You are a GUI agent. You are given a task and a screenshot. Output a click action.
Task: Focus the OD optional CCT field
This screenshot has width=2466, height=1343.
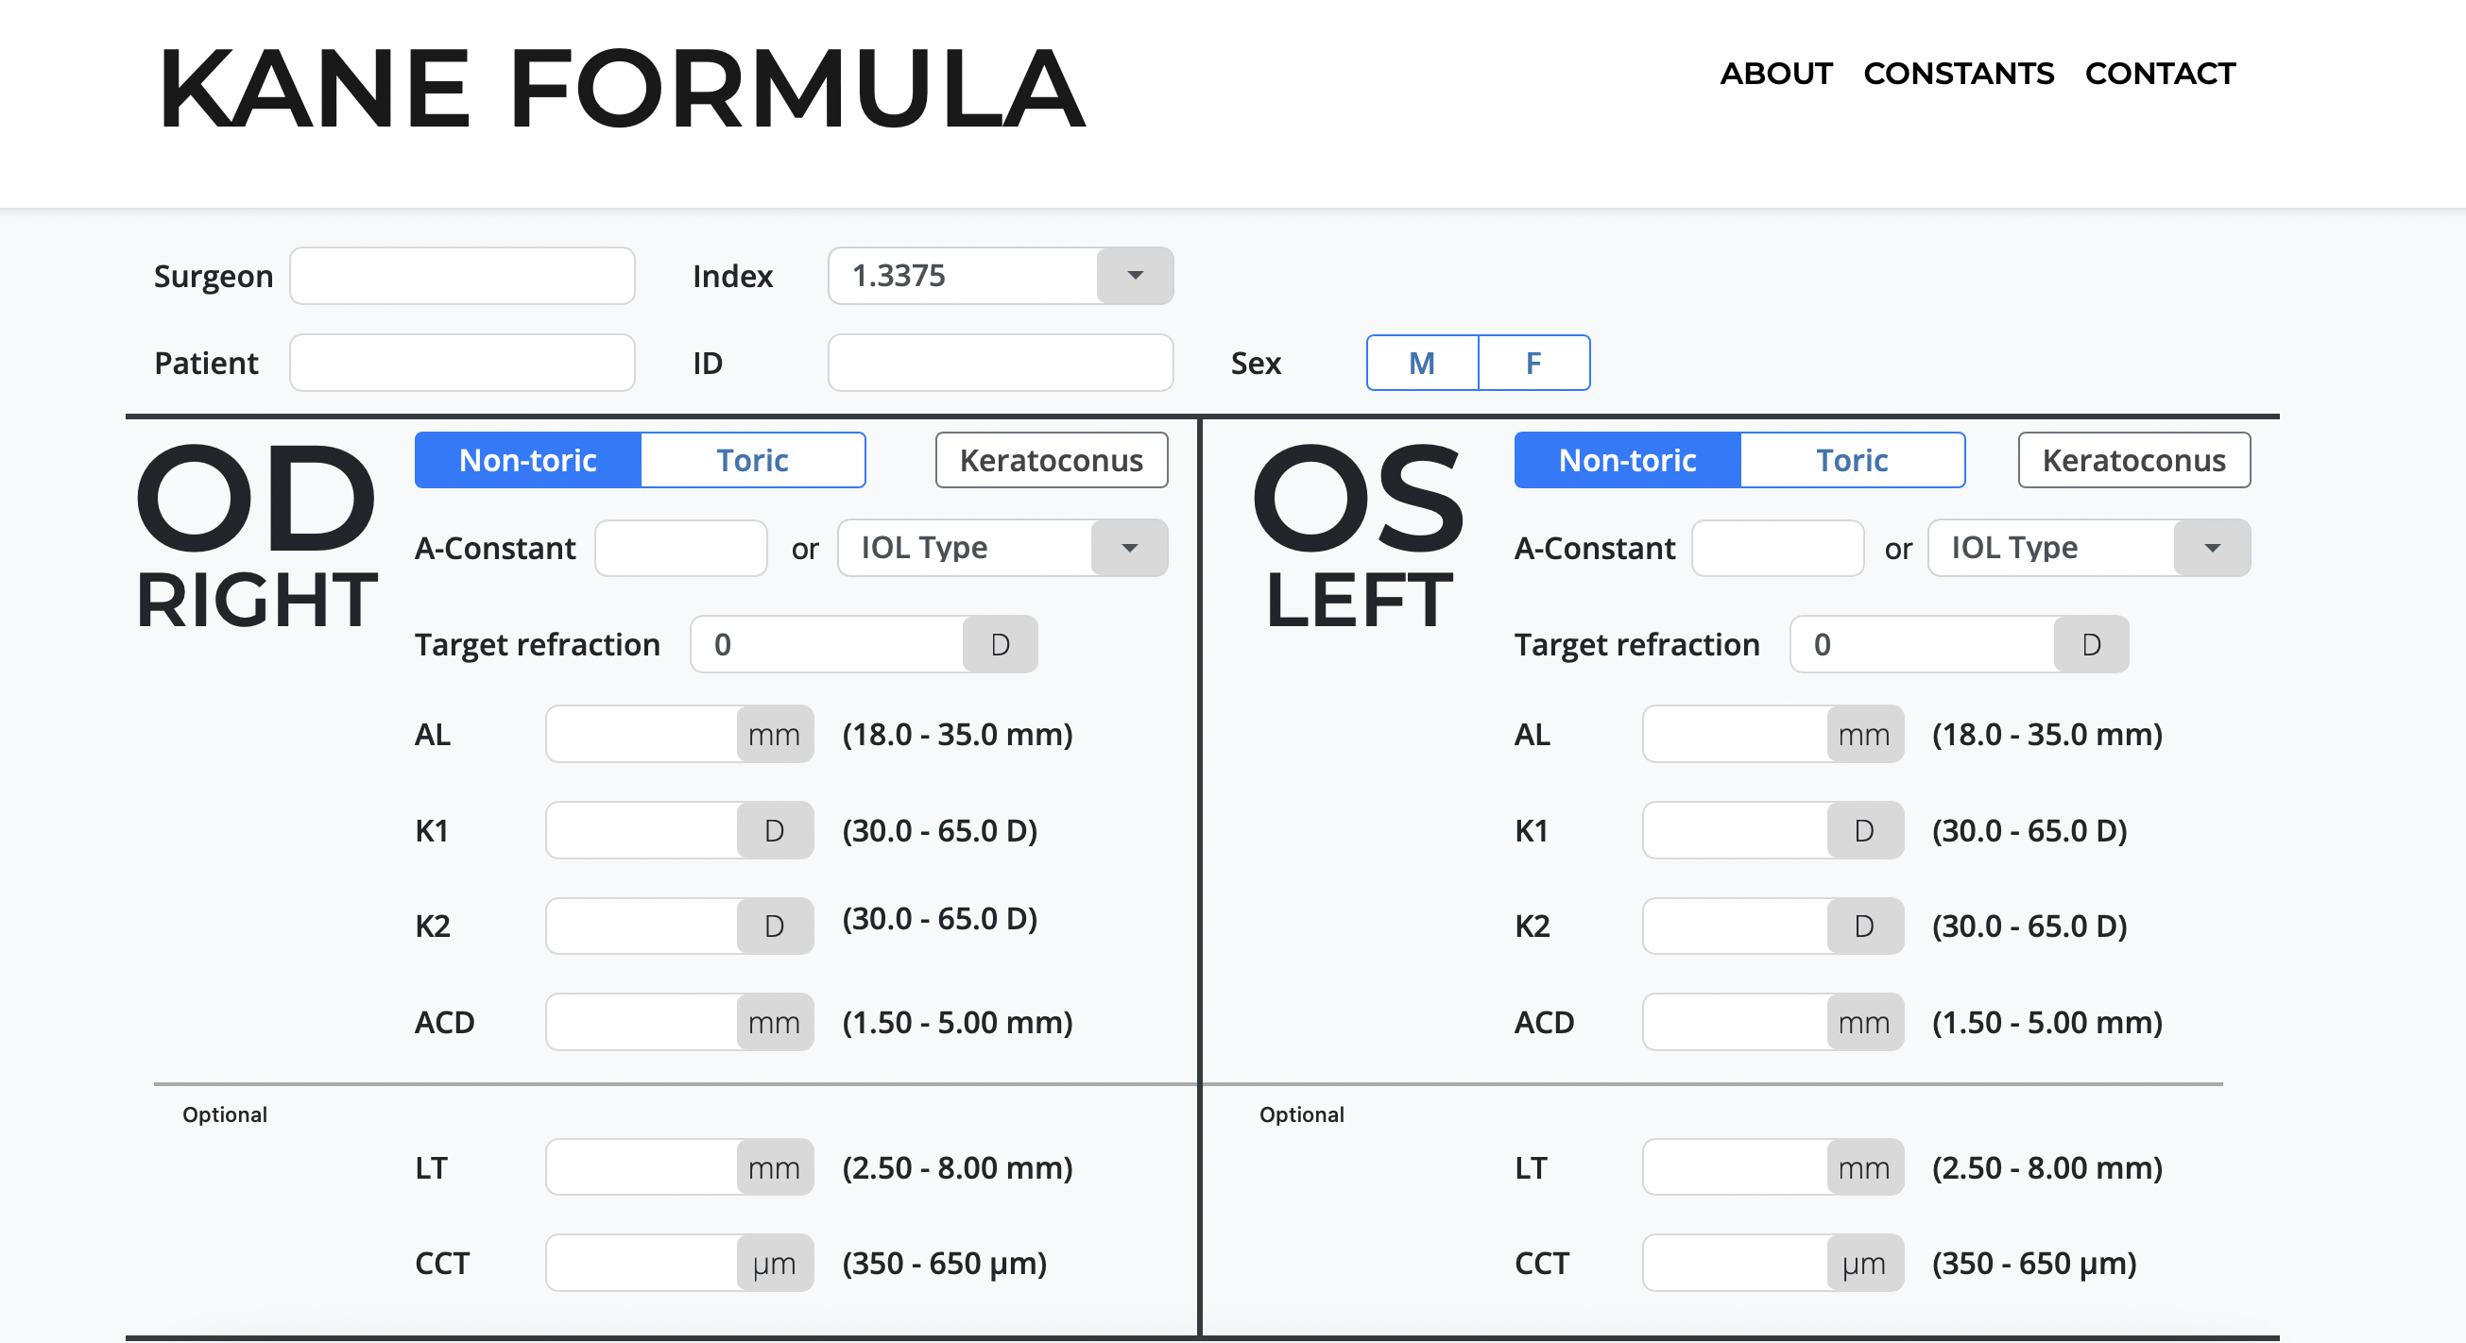pos(642,1263)
